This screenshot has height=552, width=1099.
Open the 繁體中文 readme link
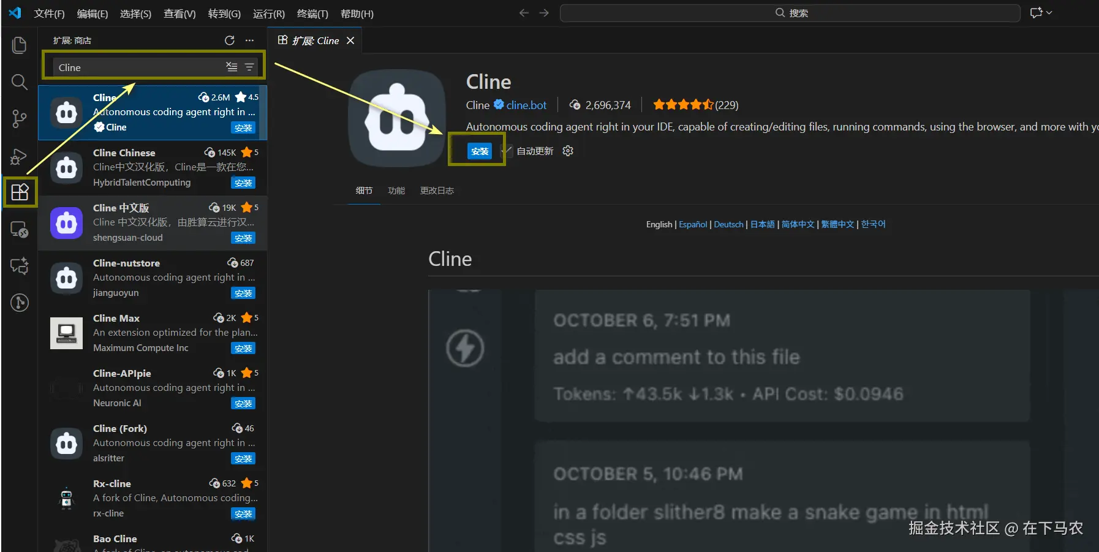pos(837,224)
